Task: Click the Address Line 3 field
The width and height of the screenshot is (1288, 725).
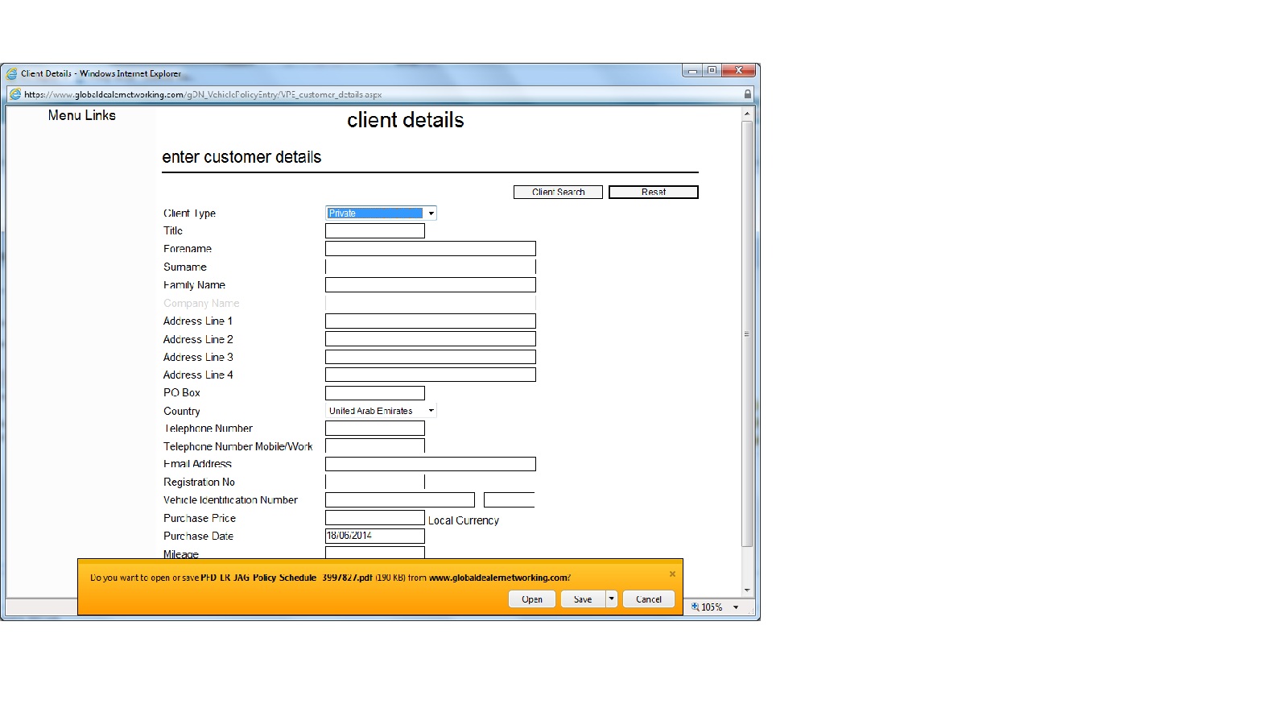Action: [x=431, y=357]
